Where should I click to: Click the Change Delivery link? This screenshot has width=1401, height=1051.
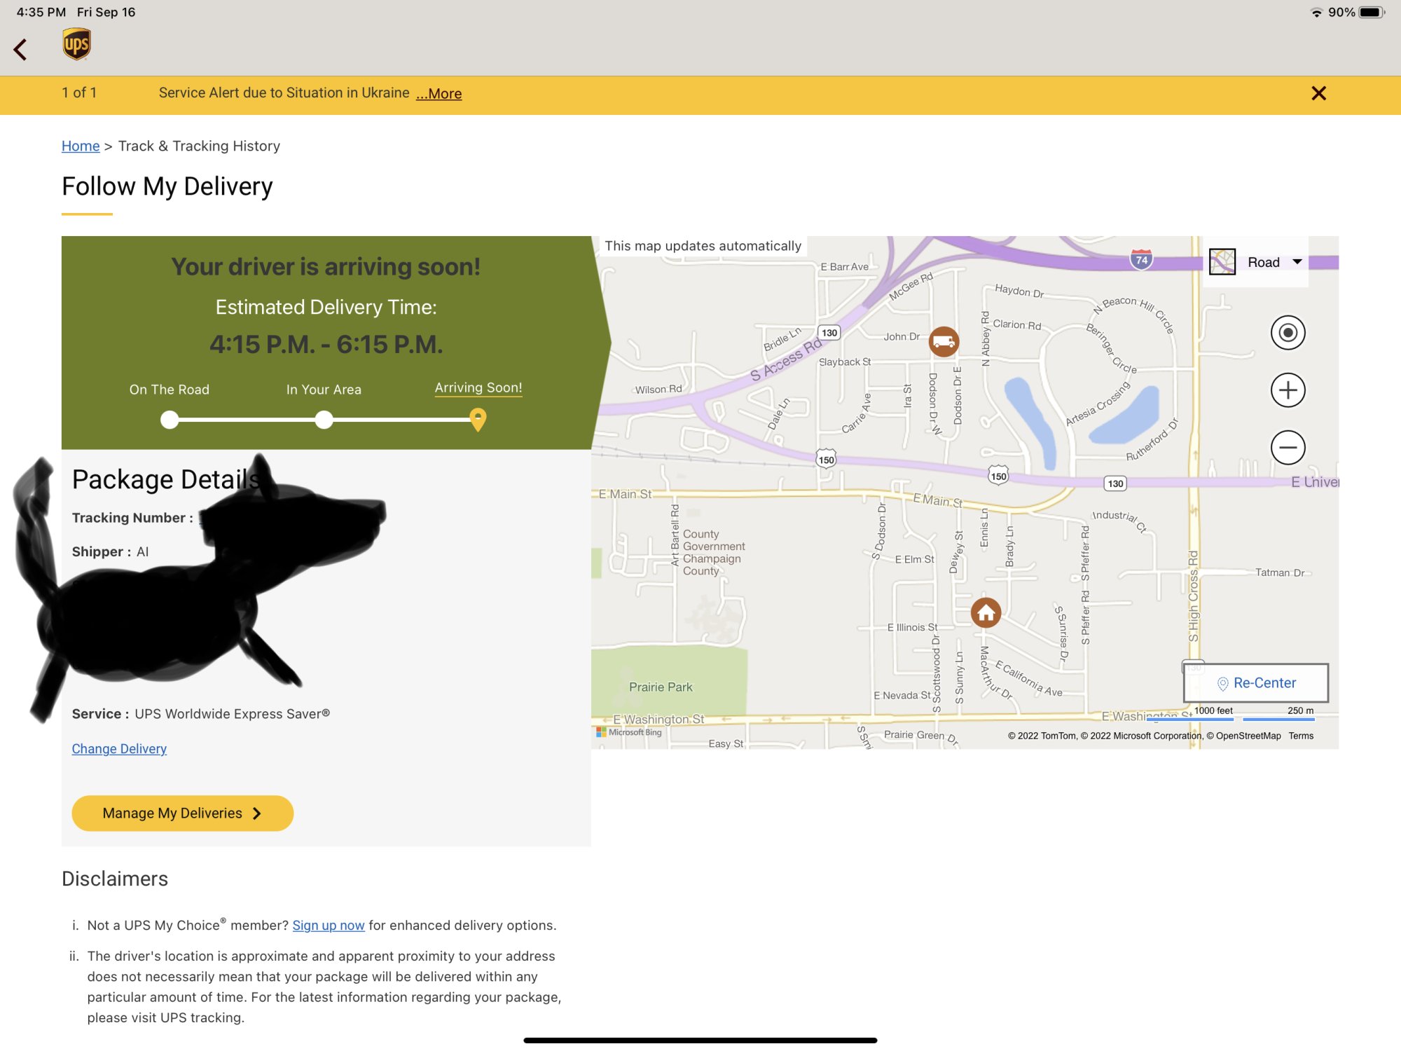[119, 749]
